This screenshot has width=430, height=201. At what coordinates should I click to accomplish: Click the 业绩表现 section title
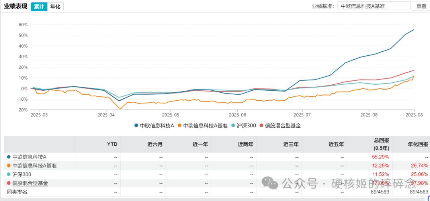16,6
